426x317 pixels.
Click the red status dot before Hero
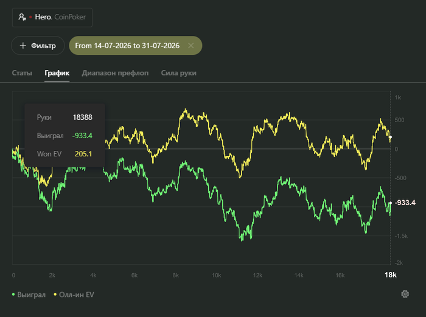[30, 17]
